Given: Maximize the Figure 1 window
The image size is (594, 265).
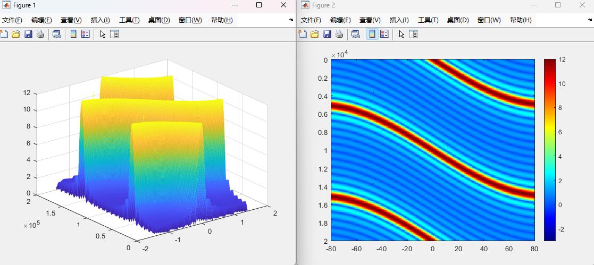Looking at the screenshot, I should 259,5.
